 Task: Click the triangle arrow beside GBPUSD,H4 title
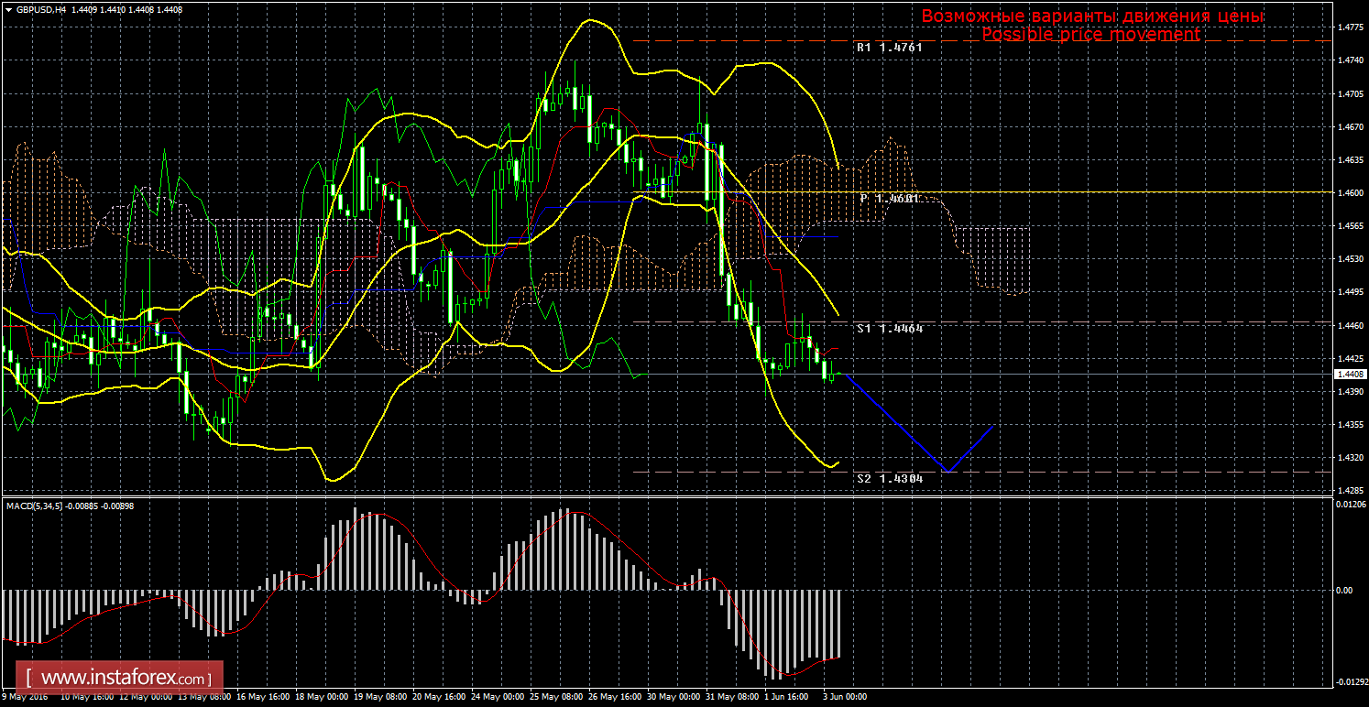tap(8, 9)
